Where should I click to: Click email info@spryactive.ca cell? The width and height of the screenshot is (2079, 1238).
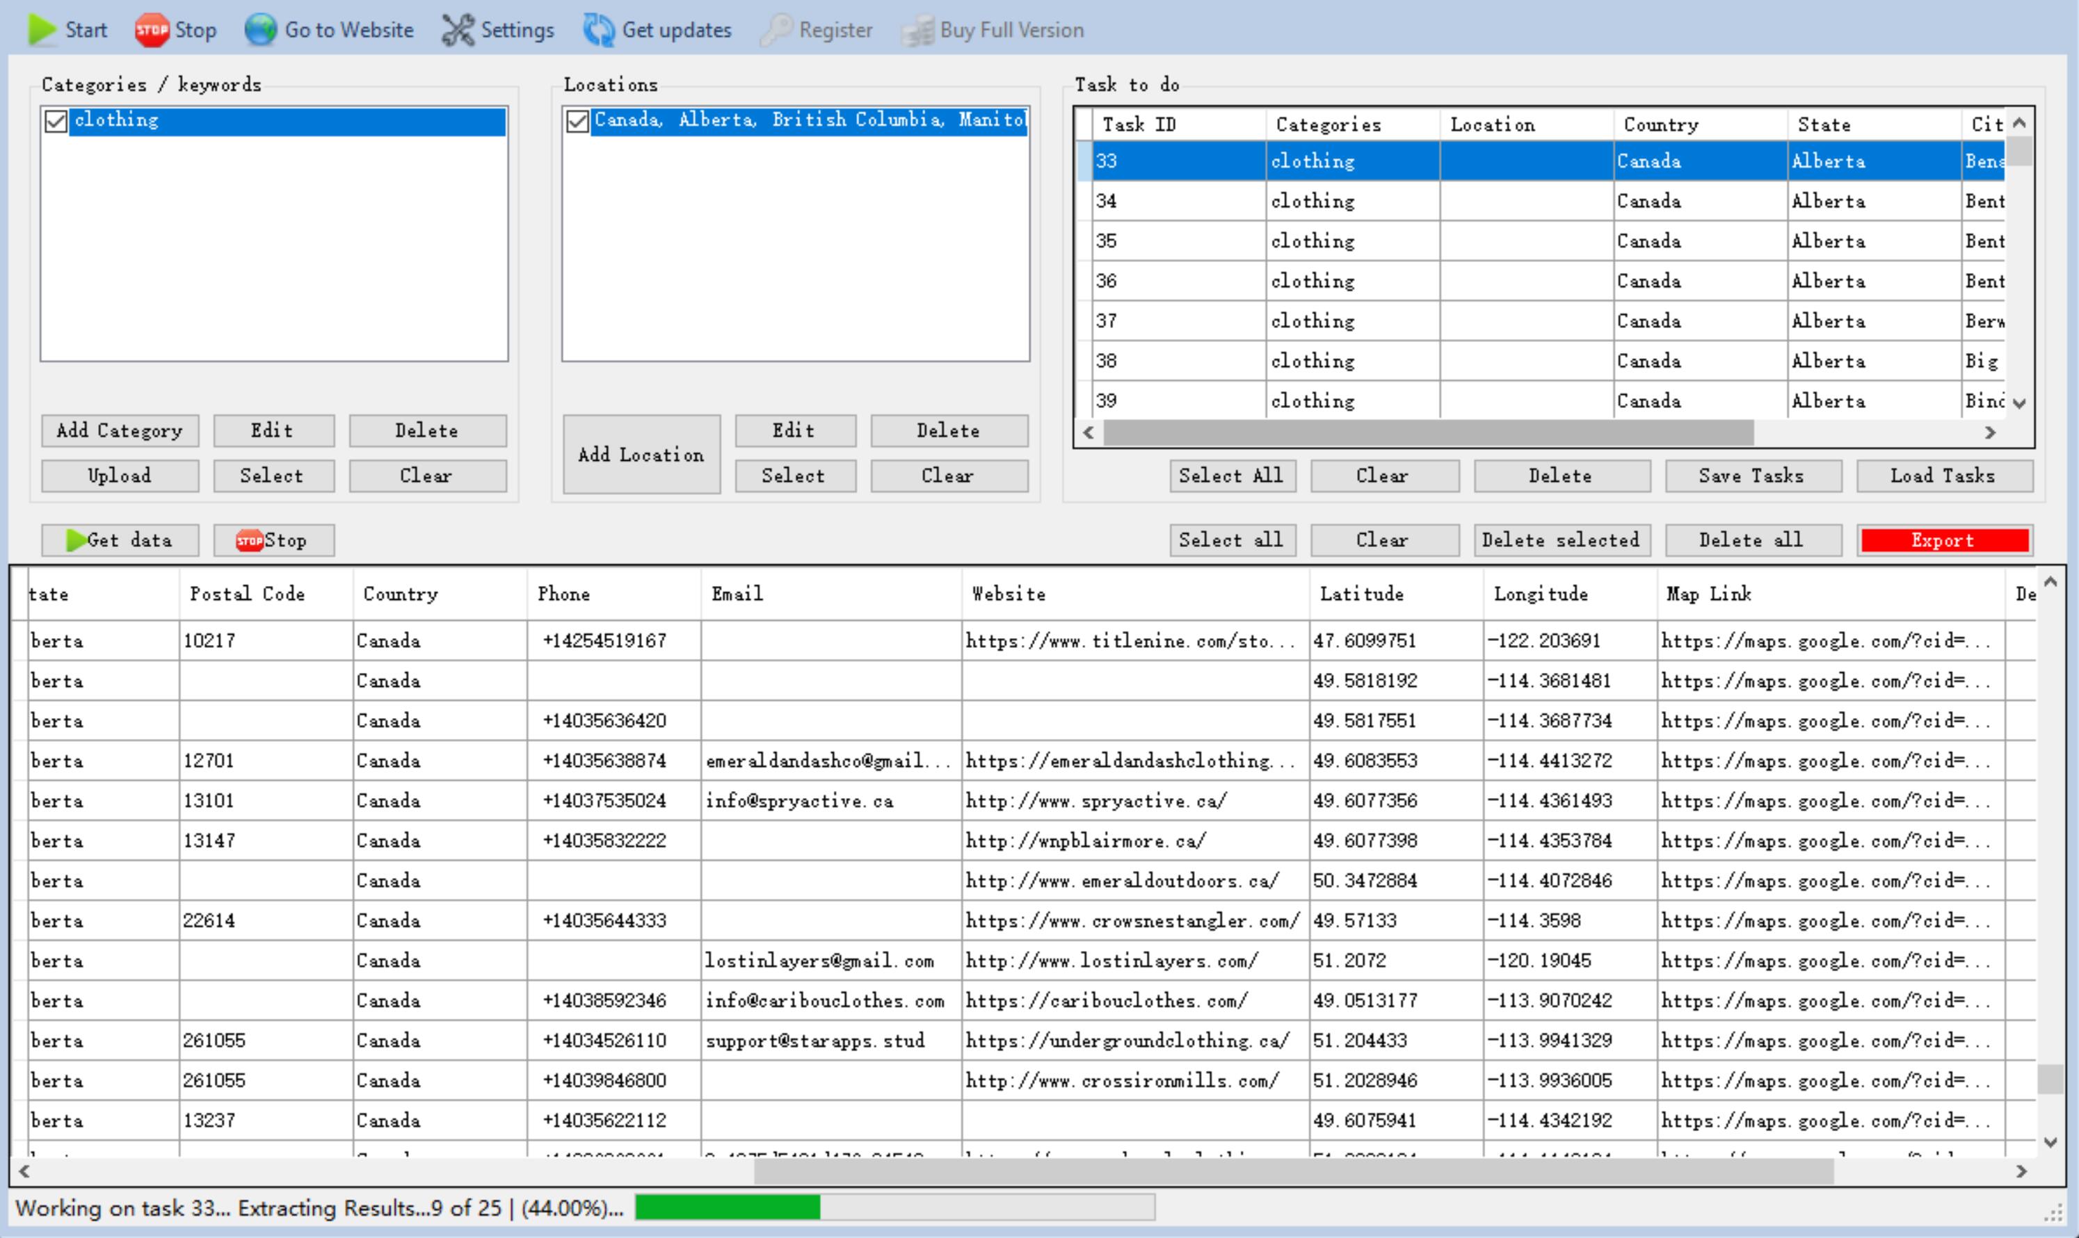pyautogui.click(x=831, y=801)
